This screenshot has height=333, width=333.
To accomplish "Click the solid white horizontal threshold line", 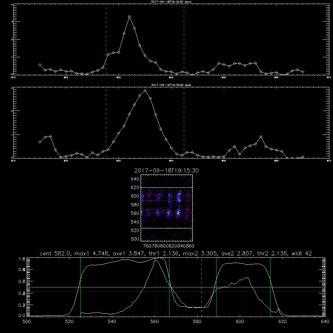I will tap(176, 287).
